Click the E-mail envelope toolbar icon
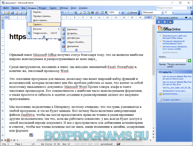Image resolution: width=193 pixels, height=146 pixels. [x=21, y=13]
